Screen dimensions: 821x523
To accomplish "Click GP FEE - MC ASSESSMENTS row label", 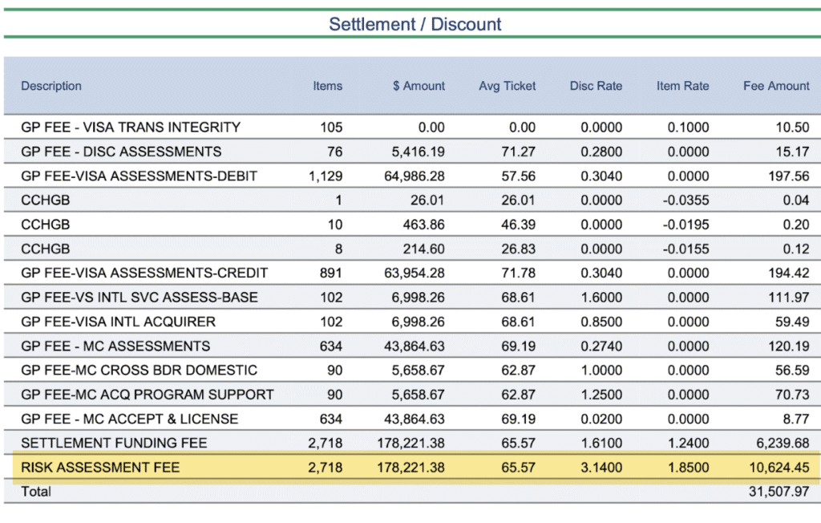I will point(115,346).
